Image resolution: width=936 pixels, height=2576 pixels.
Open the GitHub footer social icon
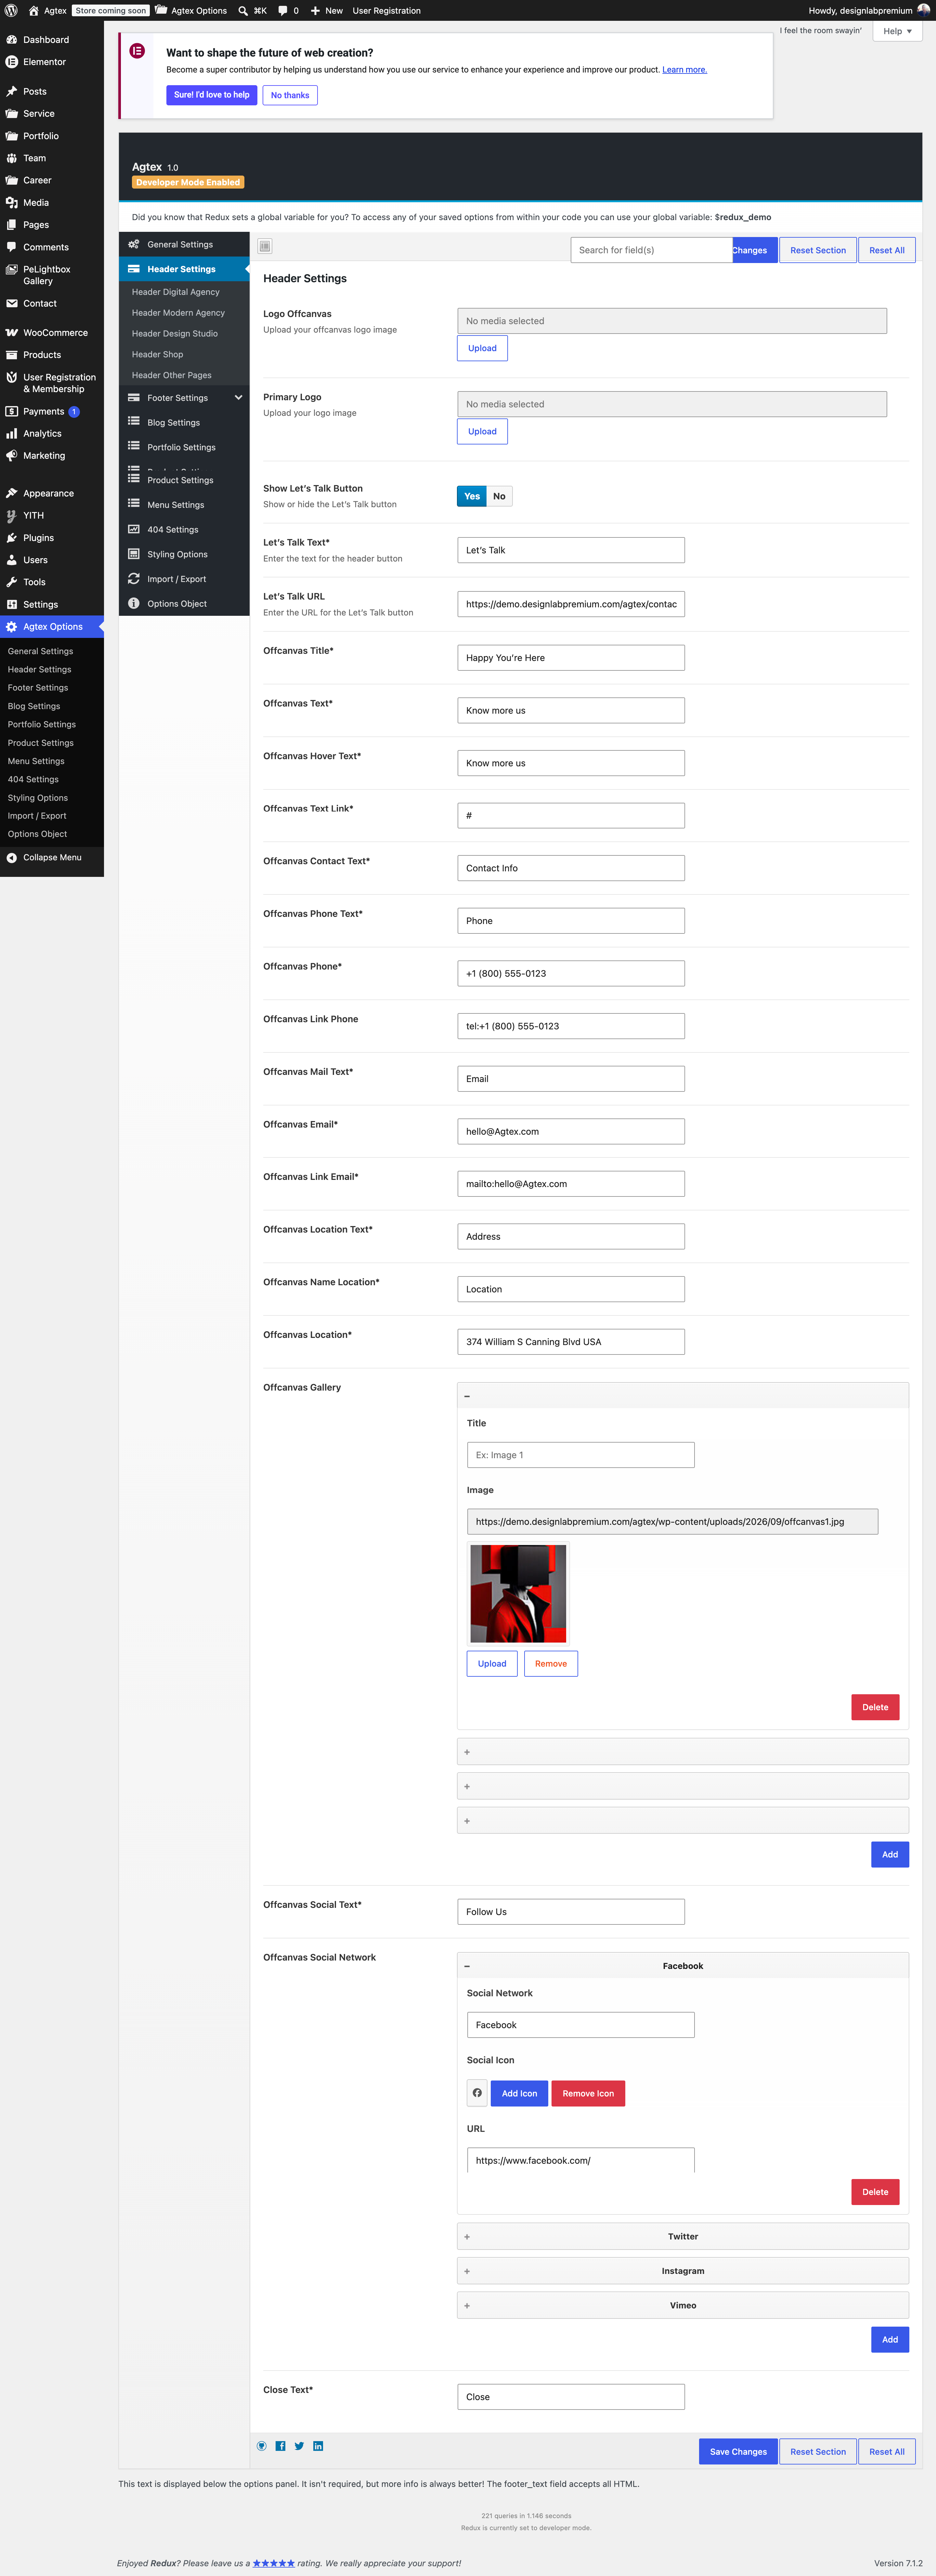pyautogui.click(x=262, y=2446)
